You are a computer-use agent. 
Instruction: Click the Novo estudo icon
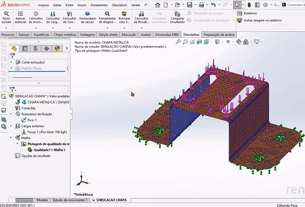coord(6,13)
